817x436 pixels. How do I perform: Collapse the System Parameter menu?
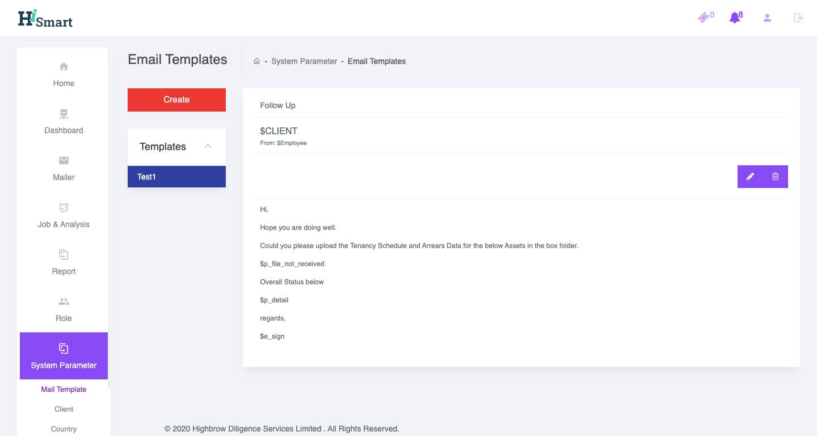pyautogui.click(x=64, y=356)
